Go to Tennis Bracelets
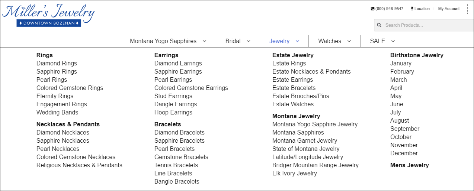Screen dimensions: 474x191 click(x=176, y=165)
